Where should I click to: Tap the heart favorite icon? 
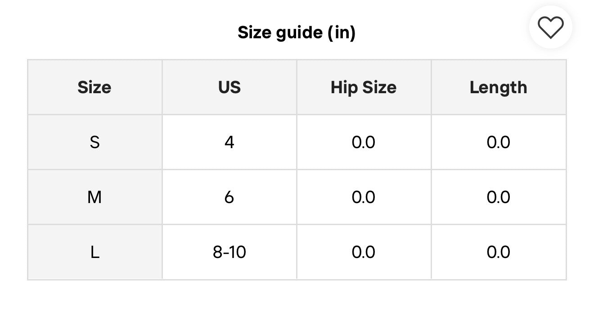551,27
